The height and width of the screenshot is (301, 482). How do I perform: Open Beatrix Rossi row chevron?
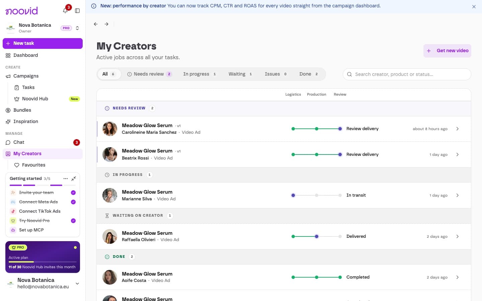458,155
